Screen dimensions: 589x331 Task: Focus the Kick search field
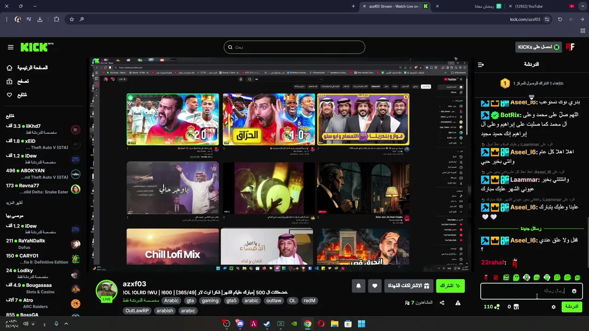click(x=294, y=47)
